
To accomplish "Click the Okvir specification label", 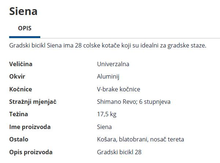I will [x=17, y=77].
